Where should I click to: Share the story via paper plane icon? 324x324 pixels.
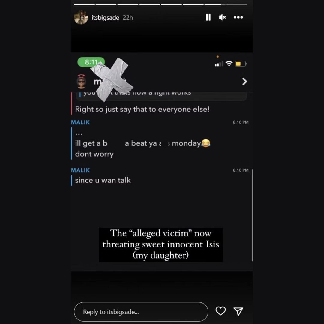click(x=238, y=311)
